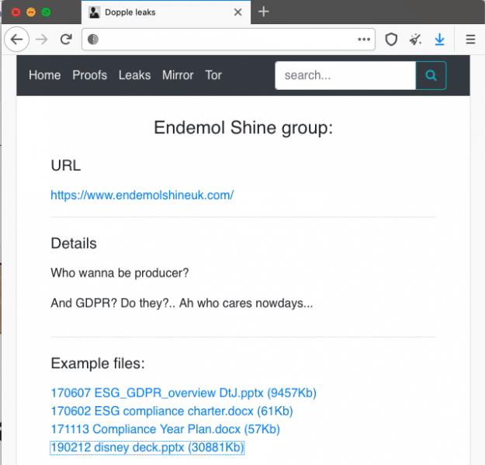The height and width of the screenshot is (465, 485).
Task: Click the forward navigation arrow
Action: click(x=41, y=40)
